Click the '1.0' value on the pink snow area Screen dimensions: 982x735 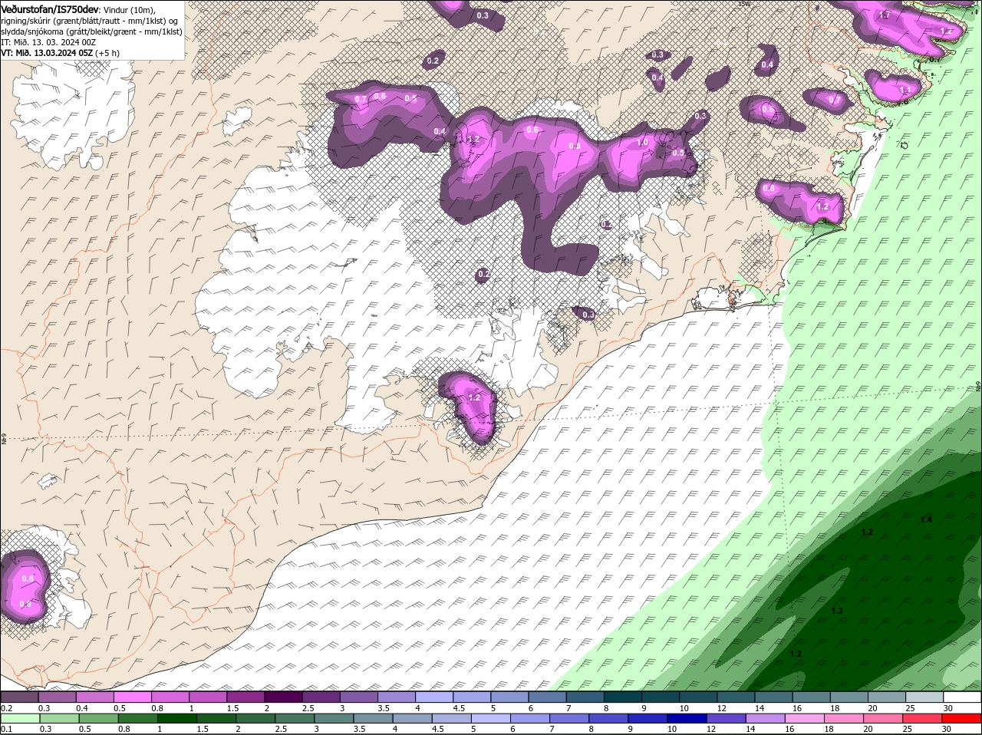(643, 142)
